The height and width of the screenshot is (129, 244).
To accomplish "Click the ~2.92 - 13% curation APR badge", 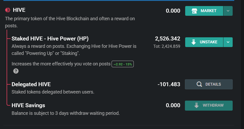I will pos(123,64).
